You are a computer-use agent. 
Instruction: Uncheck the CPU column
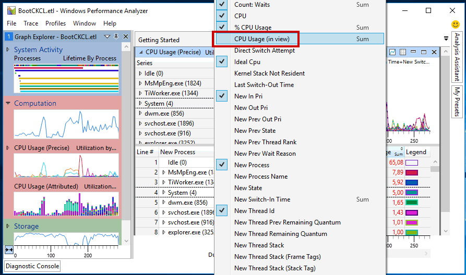click(222, 16)
